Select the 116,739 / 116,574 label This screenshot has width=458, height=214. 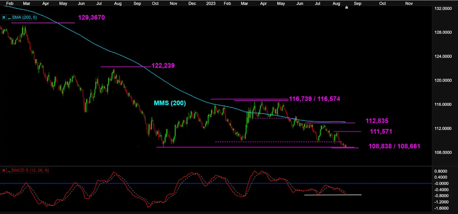(x=314, y=99)
